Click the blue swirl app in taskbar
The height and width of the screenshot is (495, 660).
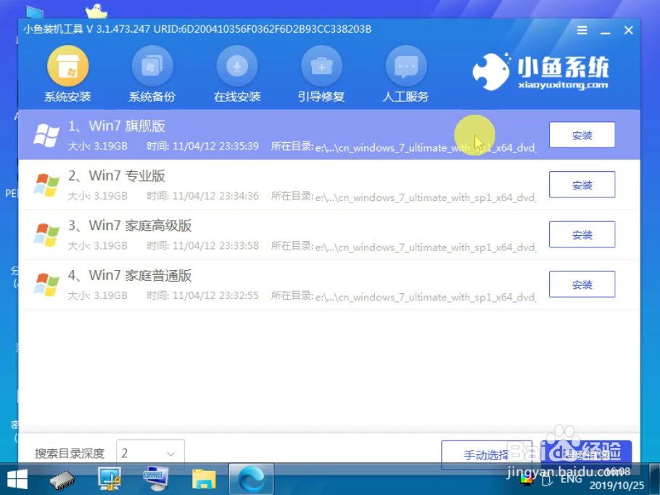[x=251, y=480]
